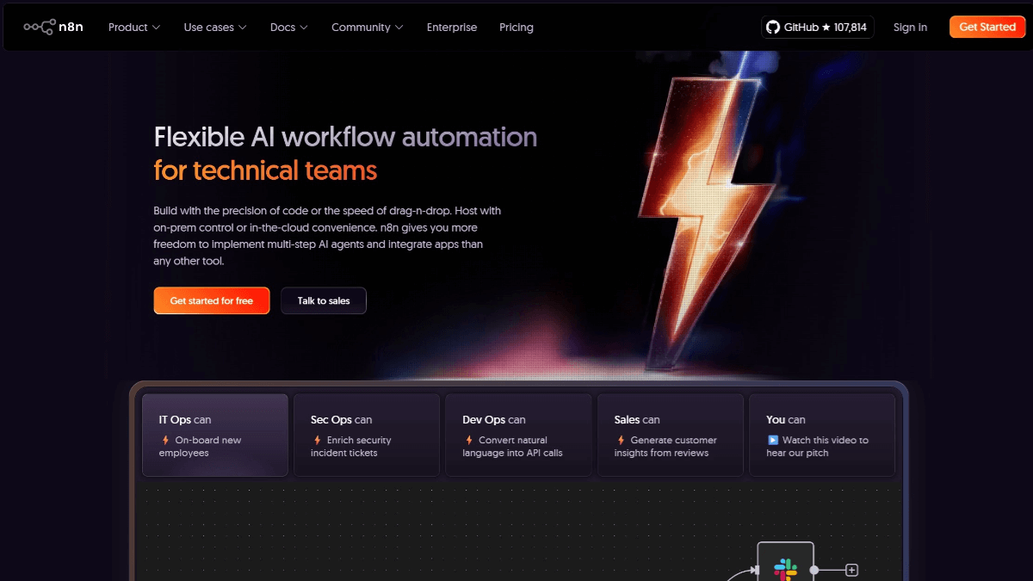Click the bolt icon in IT Ops card

point(165,440)
